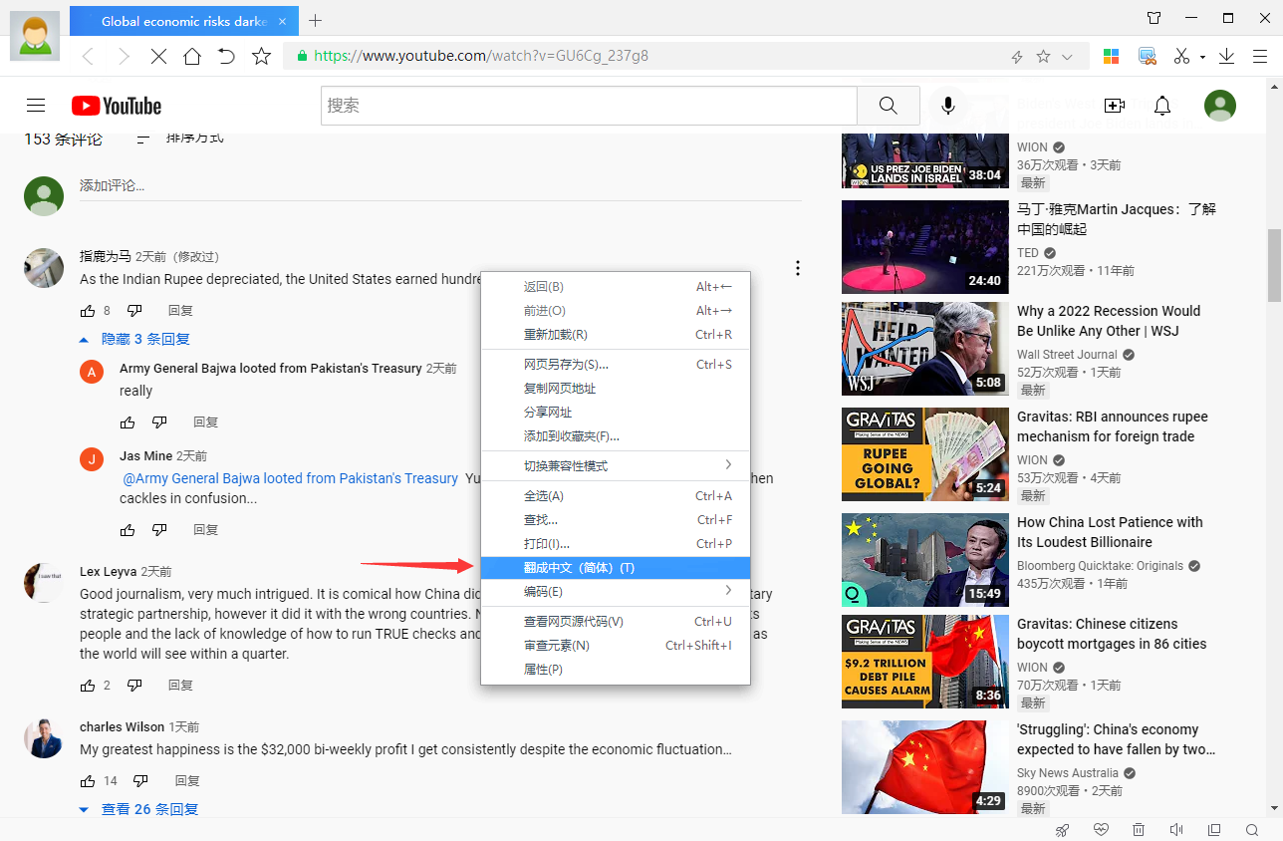The width and height of the screenshot is (1283, 841).
Task: Open the address bar dropdown arrow
Action: [1068, 57]
